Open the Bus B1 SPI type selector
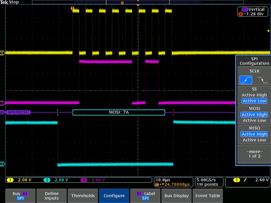 (x=19, y=195)
